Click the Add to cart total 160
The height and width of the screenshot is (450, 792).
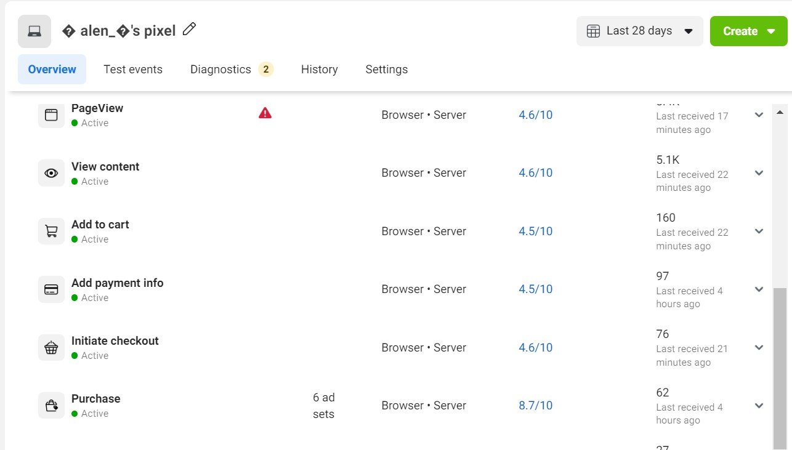[x=666, y=218]
